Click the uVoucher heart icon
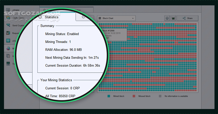The height and width of the screenshot is (114, 218). pos(8,41)
